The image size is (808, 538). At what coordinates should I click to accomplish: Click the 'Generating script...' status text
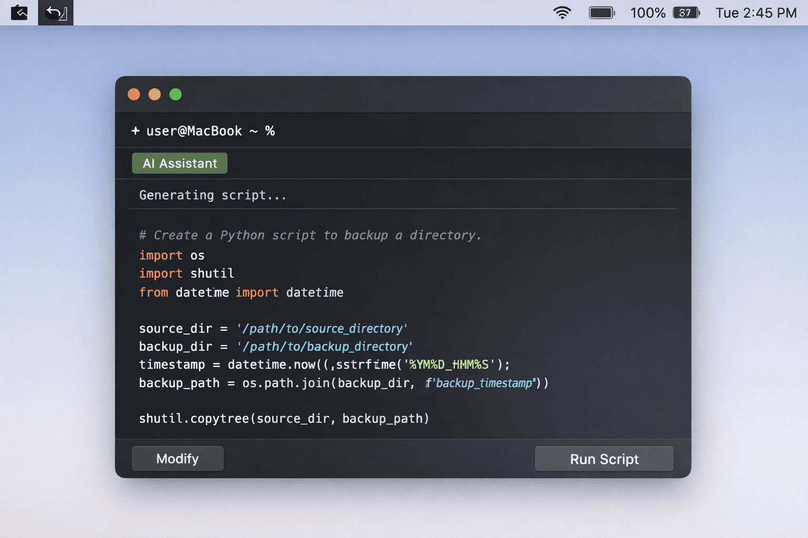click(213, 195)
